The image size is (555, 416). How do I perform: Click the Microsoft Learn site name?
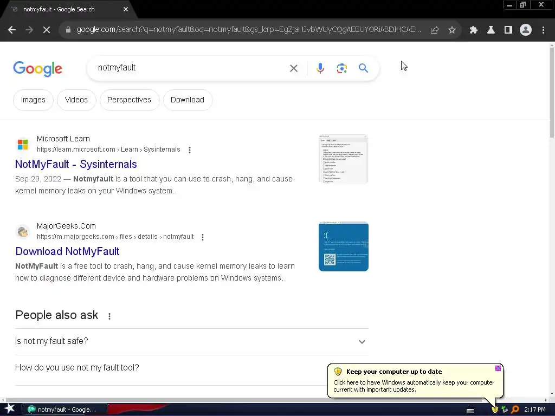[63, 139]
